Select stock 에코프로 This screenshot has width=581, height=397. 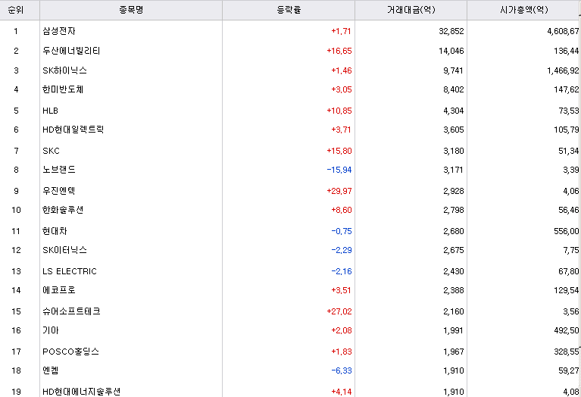[x=59, y=290]
